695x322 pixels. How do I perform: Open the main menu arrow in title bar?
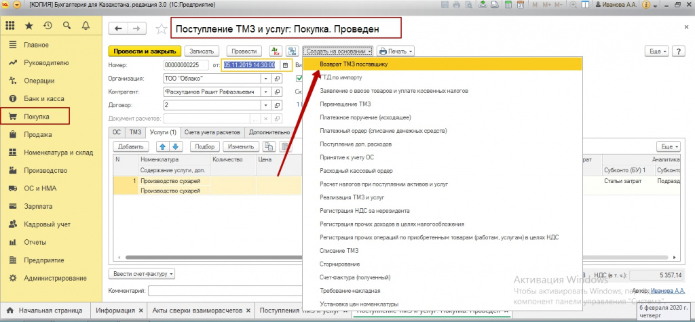coord(17,5)
